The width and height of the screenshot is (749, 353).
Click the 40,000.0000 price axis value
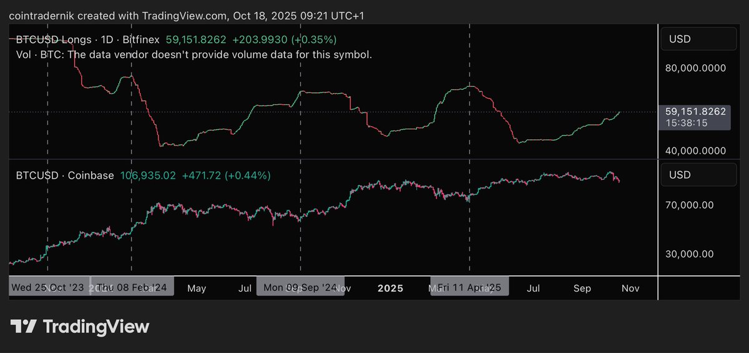tap(695, 151)
